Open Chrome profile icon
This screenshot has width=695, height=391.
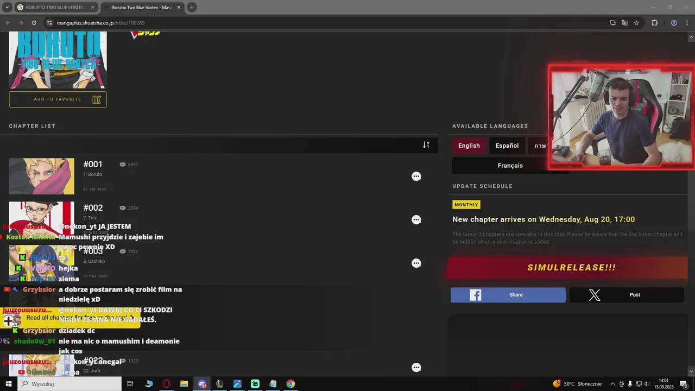(x=674, y=23)
